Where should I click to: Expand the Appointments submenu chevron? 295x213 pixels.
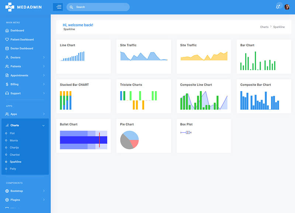tap(44, 75)
